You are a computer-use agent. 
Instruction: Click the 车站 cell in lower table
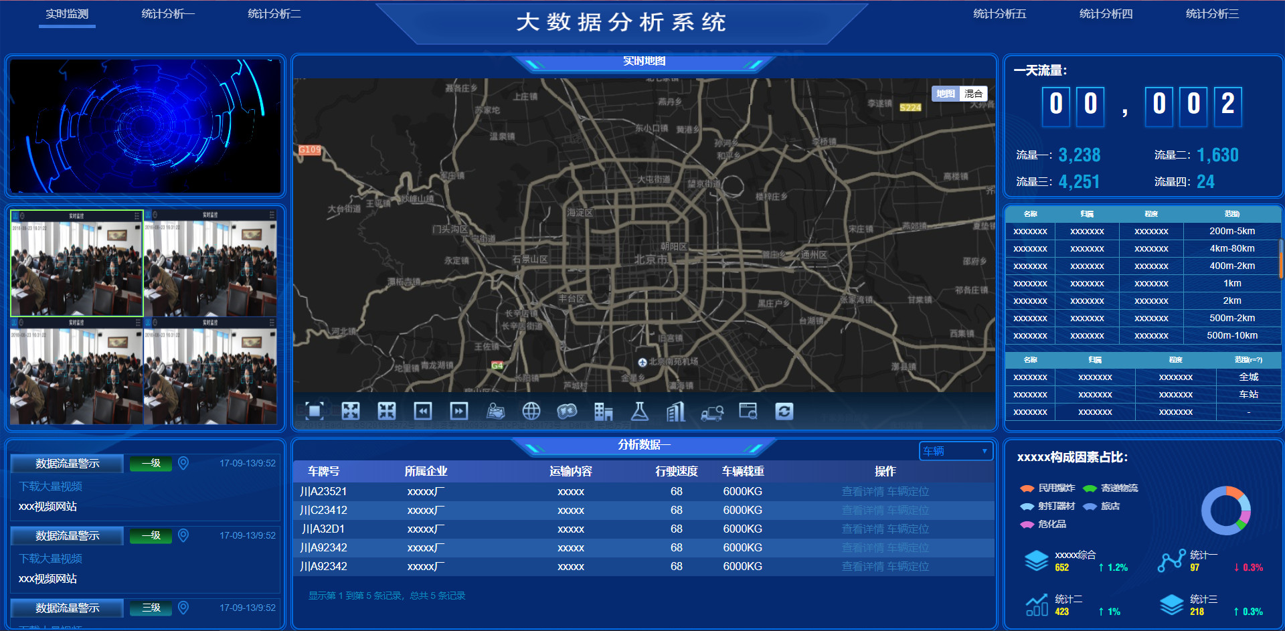point(1249,394)
